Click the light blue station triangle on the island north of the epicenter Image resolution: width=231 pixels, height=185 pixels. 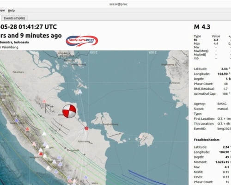pyautogui.click(x=80, y=92)
